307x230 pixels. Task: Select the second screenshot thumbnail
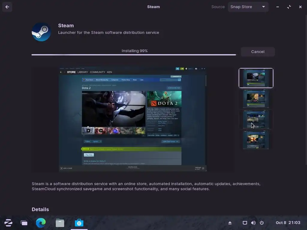point(256,99)
